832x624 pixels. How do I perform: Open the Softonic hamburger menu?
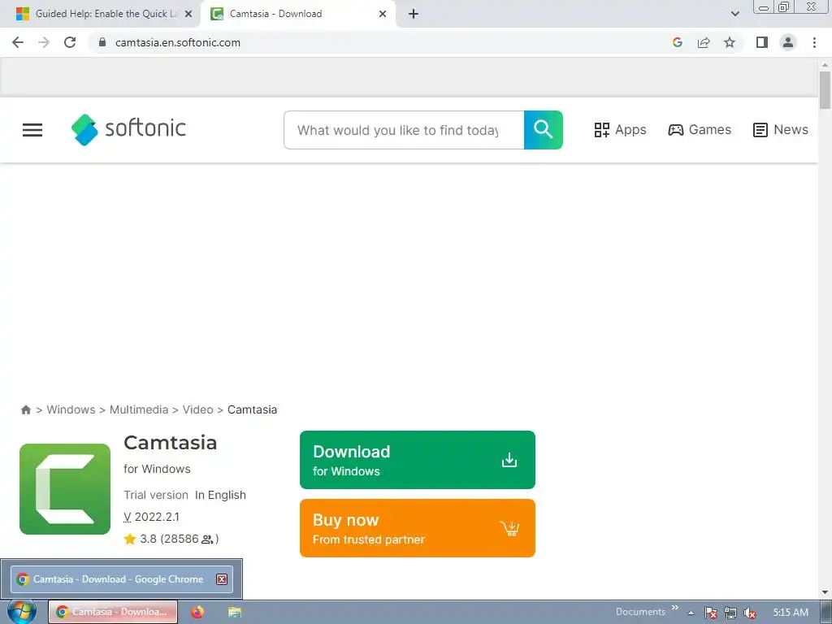coord(32,130)
